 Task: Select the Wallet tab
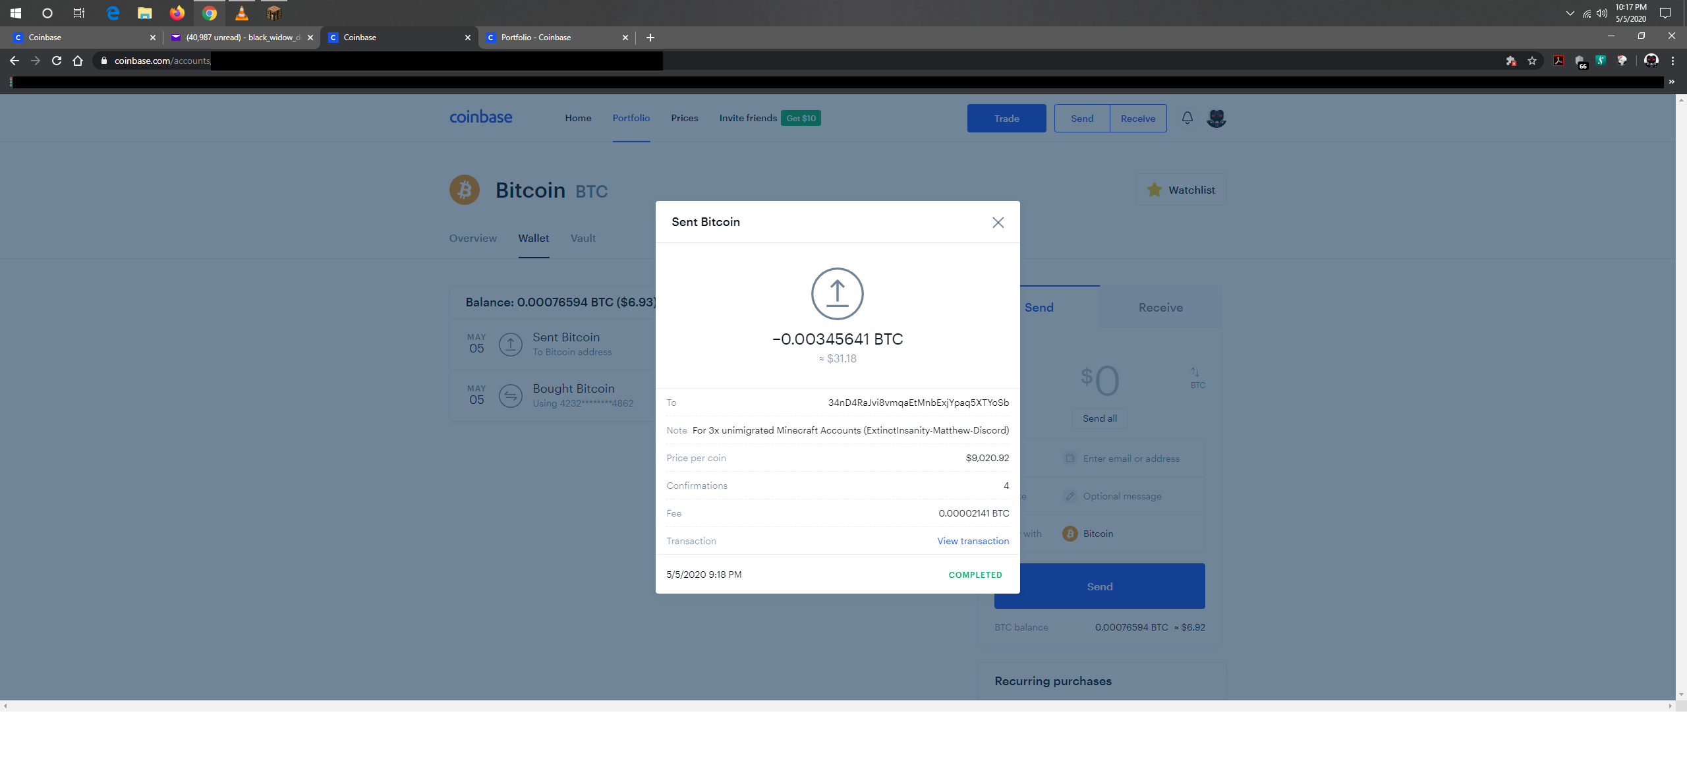[533, 239]
